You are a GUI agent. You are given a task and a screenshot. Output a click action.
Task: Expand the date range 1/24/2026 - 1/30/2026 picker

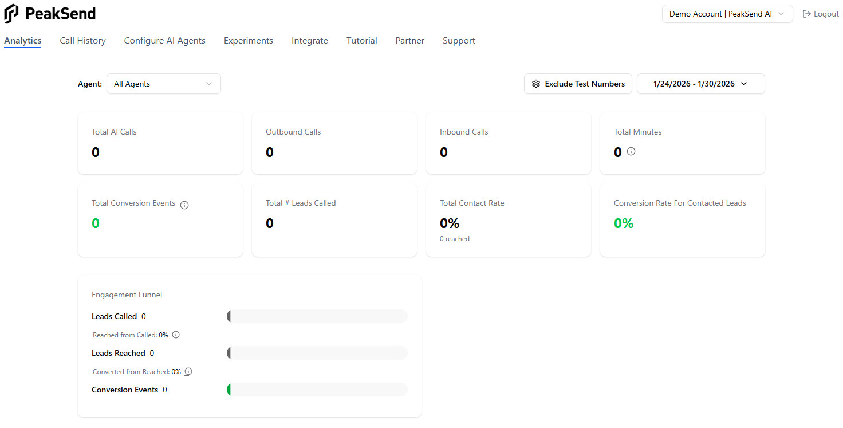pyautogui.click(x=700, y=84)
